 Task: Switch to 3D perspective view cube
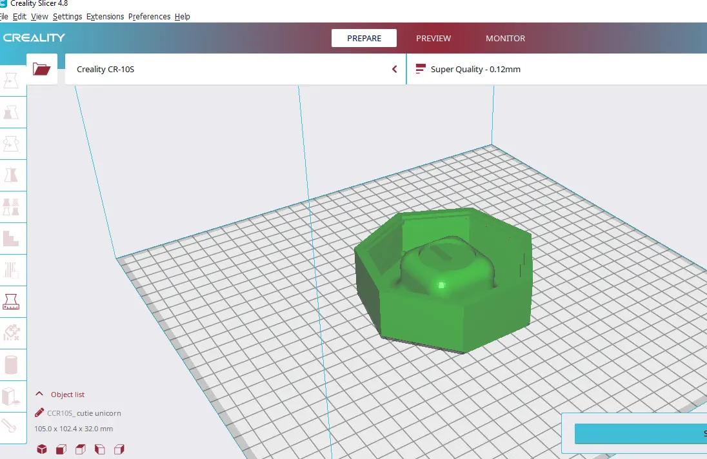click(x=42, y=449)
